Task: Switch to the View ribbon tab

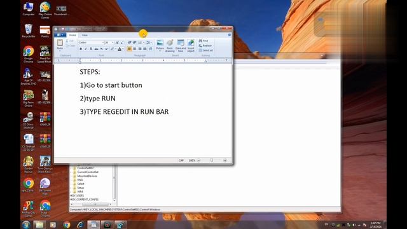Action: 85,35
